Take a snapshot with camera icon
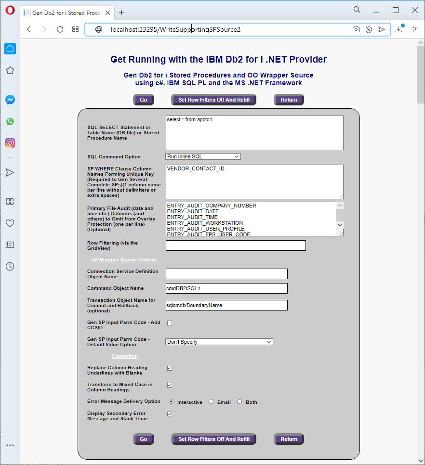The width and height of the screenshot is (425, 465). [x=356, y=29]
